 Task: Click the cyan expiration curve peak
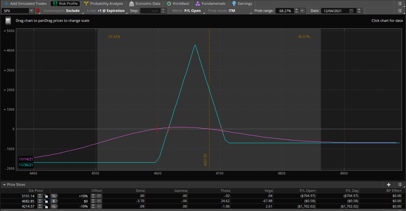[195, 45]
